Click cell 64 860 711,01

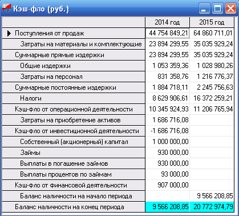tap(212, 33)
